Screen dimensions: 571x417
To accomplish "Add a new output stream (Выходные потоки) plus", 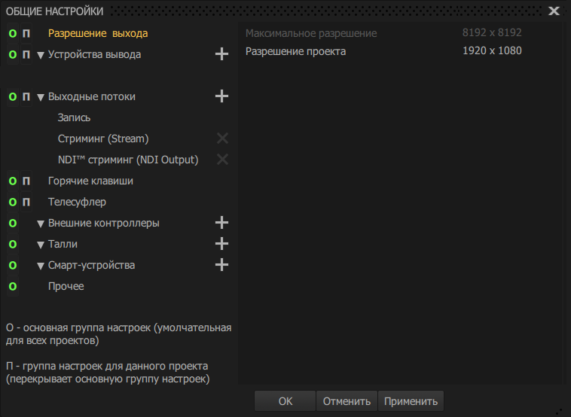I will click(221, 96).
